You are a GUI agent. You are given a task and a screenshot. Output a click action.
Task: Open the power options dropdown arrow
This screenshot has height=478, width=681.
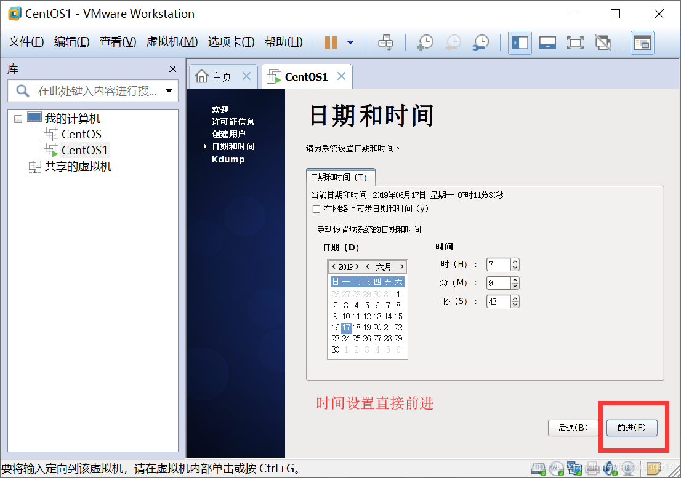click(x=350, y=42)
